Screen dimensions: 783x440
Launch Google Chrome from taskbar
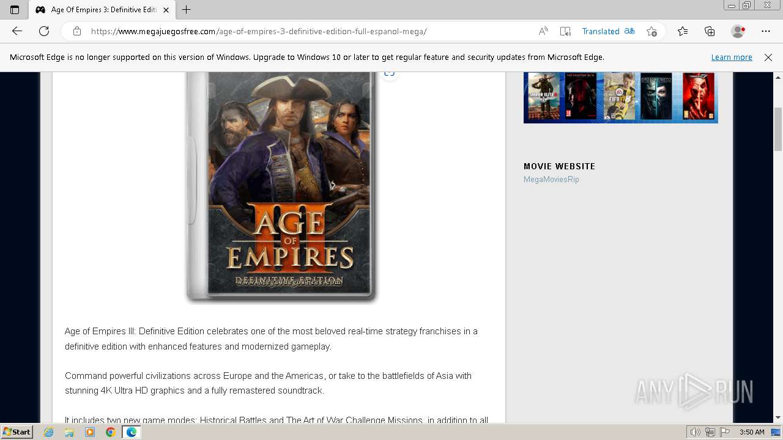point(110,432)
